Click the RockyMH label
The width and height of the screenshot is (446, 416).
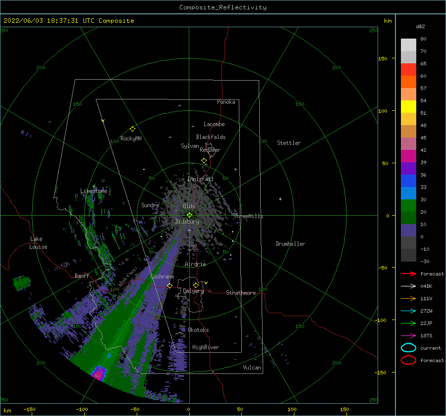pos(131,139)
